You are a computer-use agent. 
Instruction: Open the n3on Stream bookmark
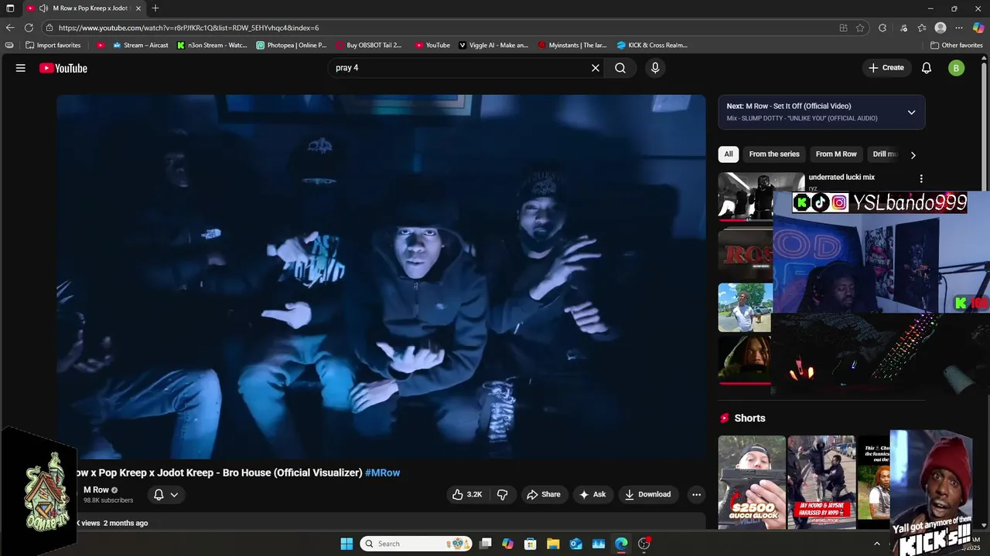point(212,46)
